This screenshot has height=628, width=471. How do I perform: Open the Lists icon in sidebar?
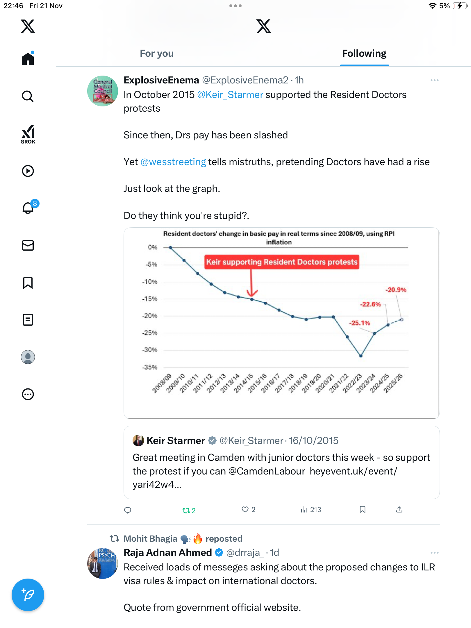click(x=28, y=320)
